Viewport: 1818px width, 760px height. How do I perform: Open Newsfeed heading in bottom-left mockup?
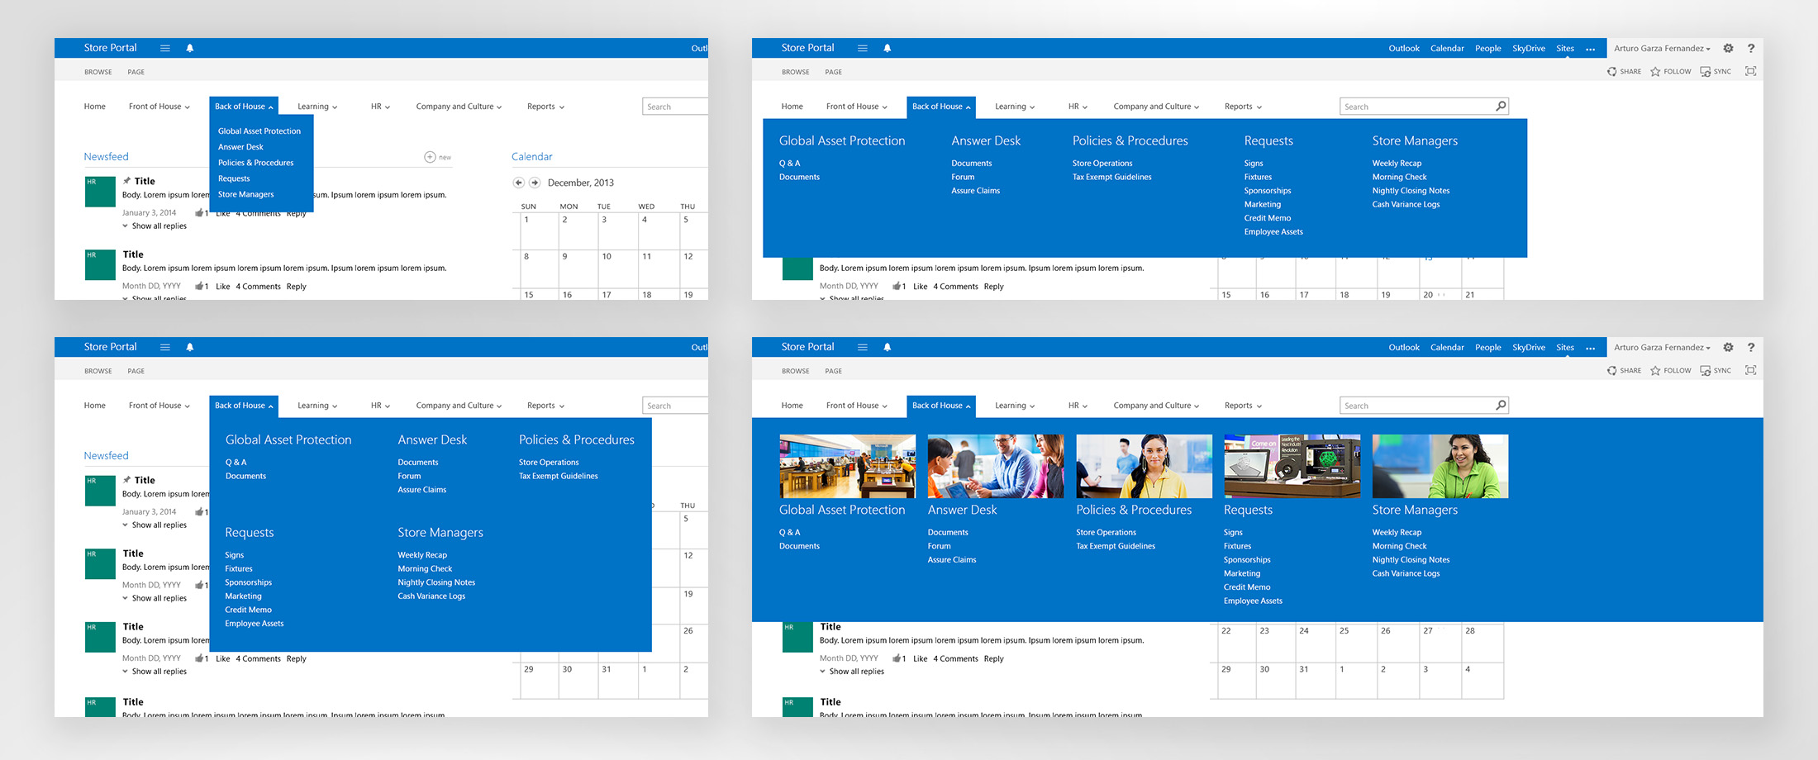pos(107,456)
